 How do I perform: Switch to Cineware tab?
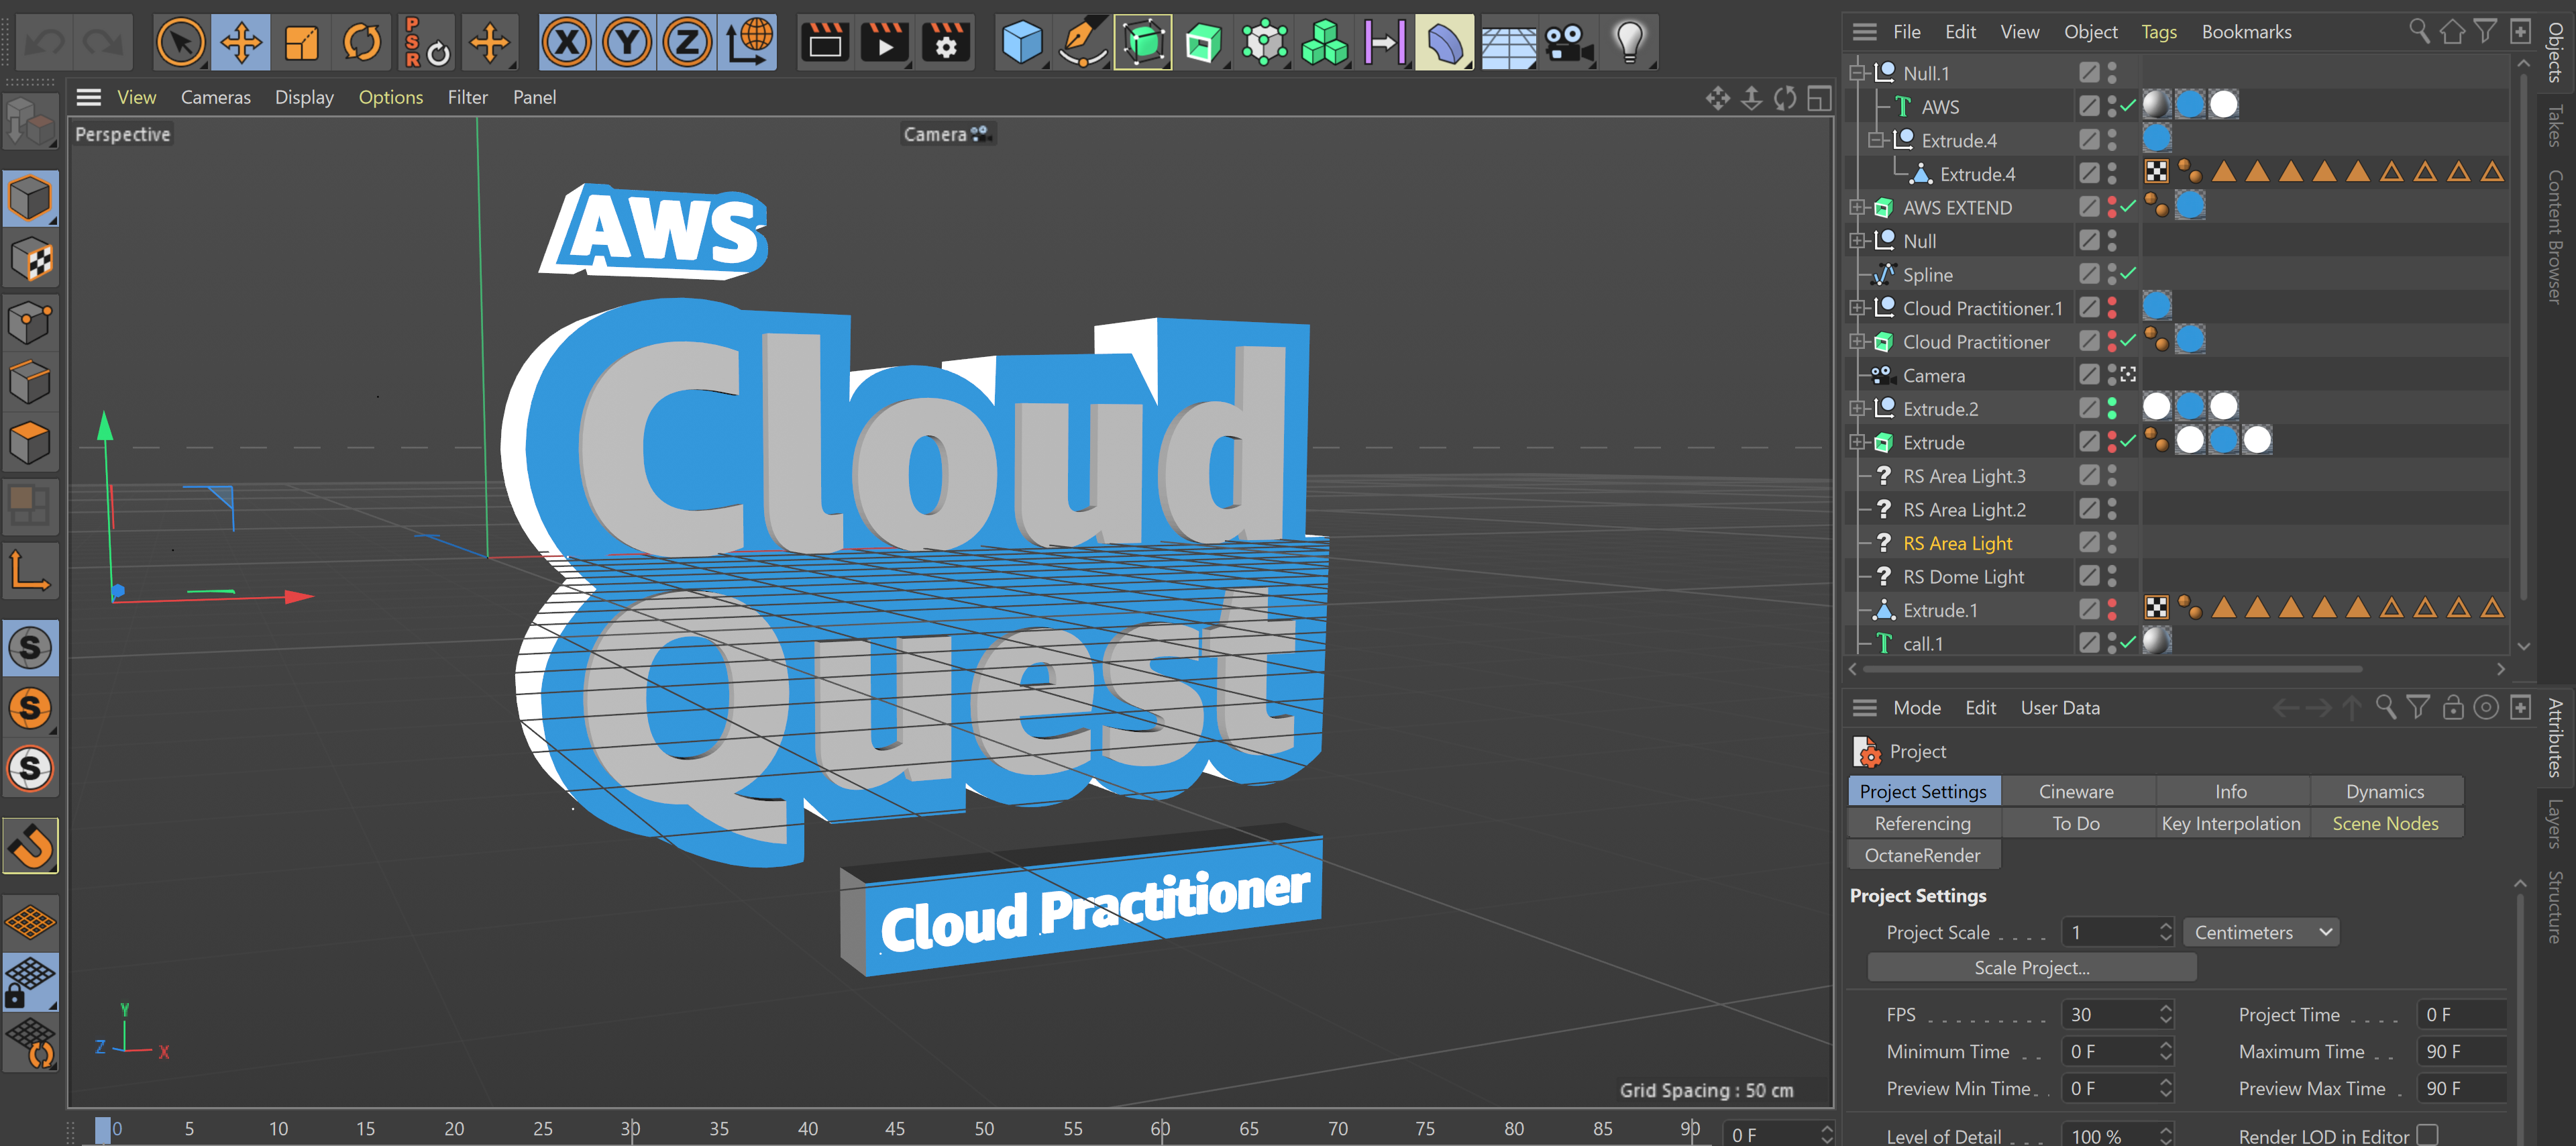pyautogui.click(x=2076, y=791)
